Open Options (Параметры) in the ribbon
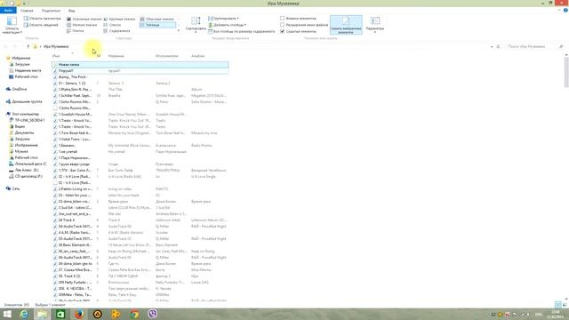569x320 pixels. coord(375,25)
